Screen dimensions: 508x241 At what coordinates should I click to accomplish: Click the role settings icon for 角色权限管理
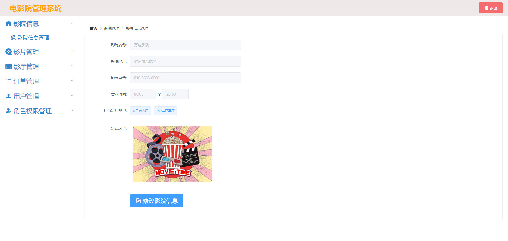tap(8, 111)
